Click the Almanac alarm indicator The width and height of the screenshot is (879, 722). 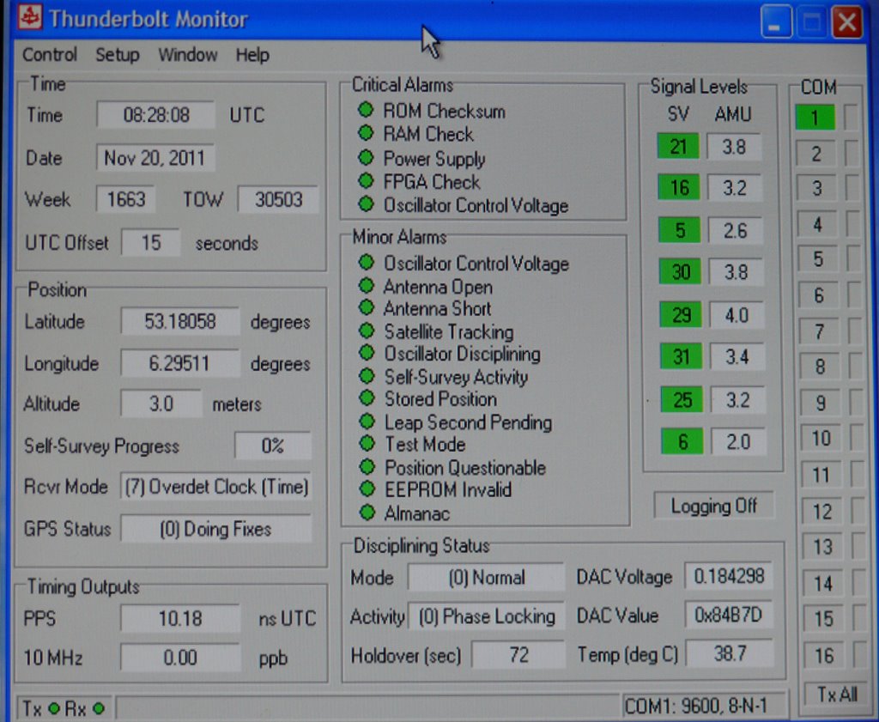[x=367, y=512]
